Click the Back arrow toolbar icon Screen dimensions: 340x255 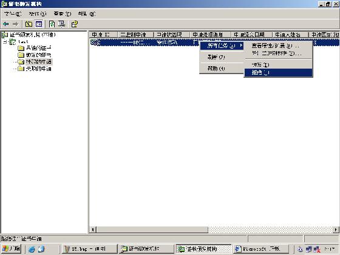6,24
